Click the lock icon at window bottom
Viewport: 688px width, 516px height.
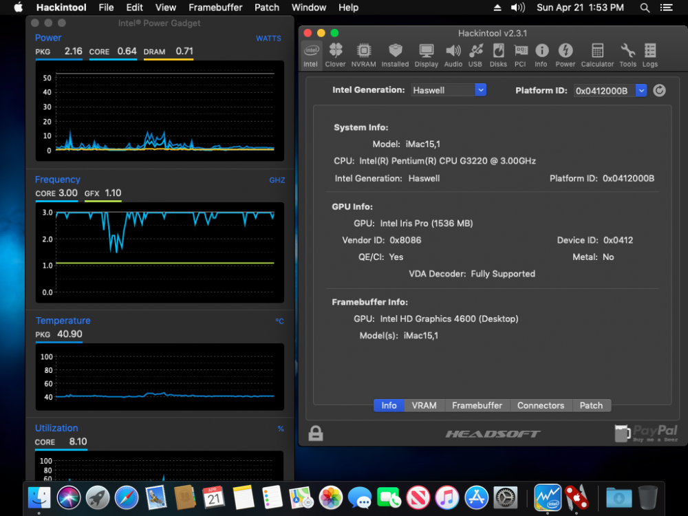[316, 433]
